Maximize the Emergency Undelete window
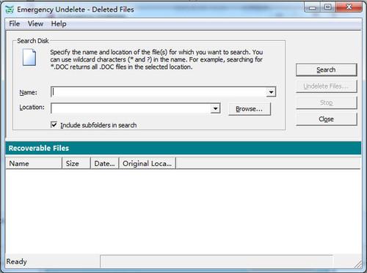 tap(328, 7)
